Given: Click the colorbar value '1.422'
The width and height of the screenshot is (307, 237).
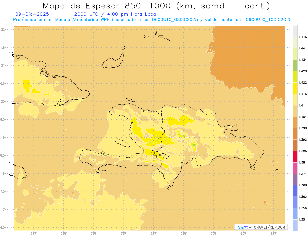Looking at the screenshot, I should [303, 83].
